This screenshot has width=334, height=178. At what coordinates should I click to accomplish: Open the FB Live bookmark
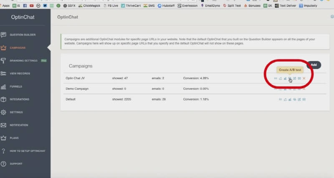(111, 6)
